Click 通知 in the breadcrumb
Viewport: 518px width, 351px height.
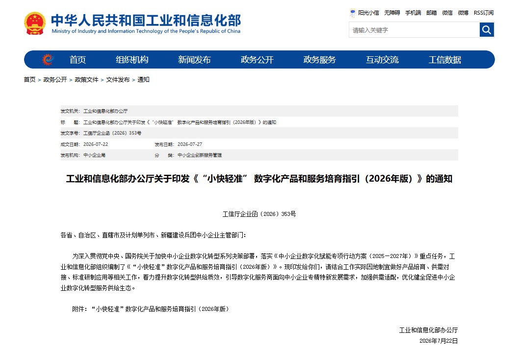(x=143, y=79)
